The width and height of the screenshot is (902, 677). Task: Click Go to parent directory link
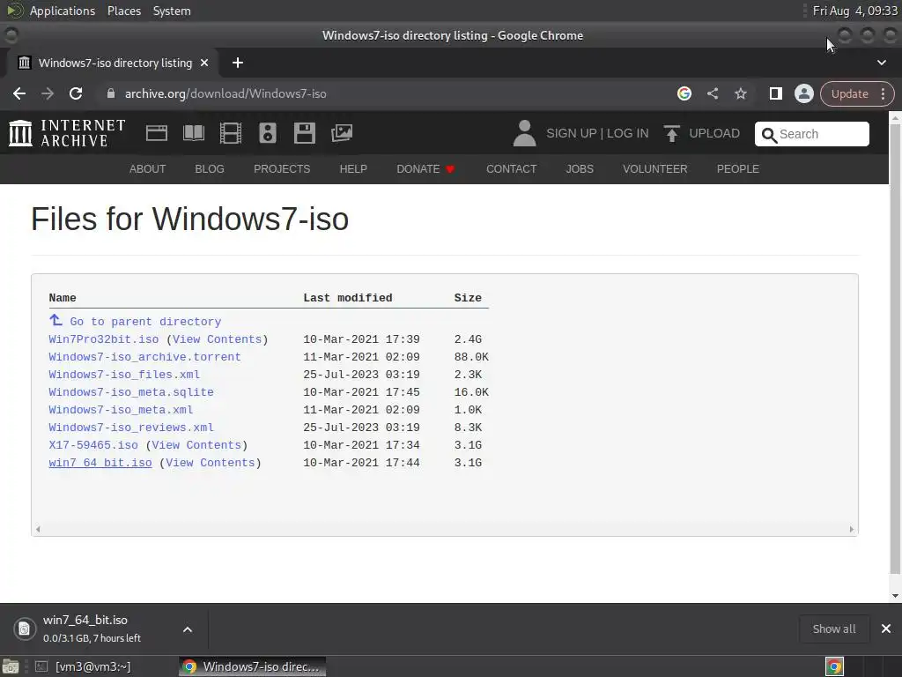click(145, 322)
